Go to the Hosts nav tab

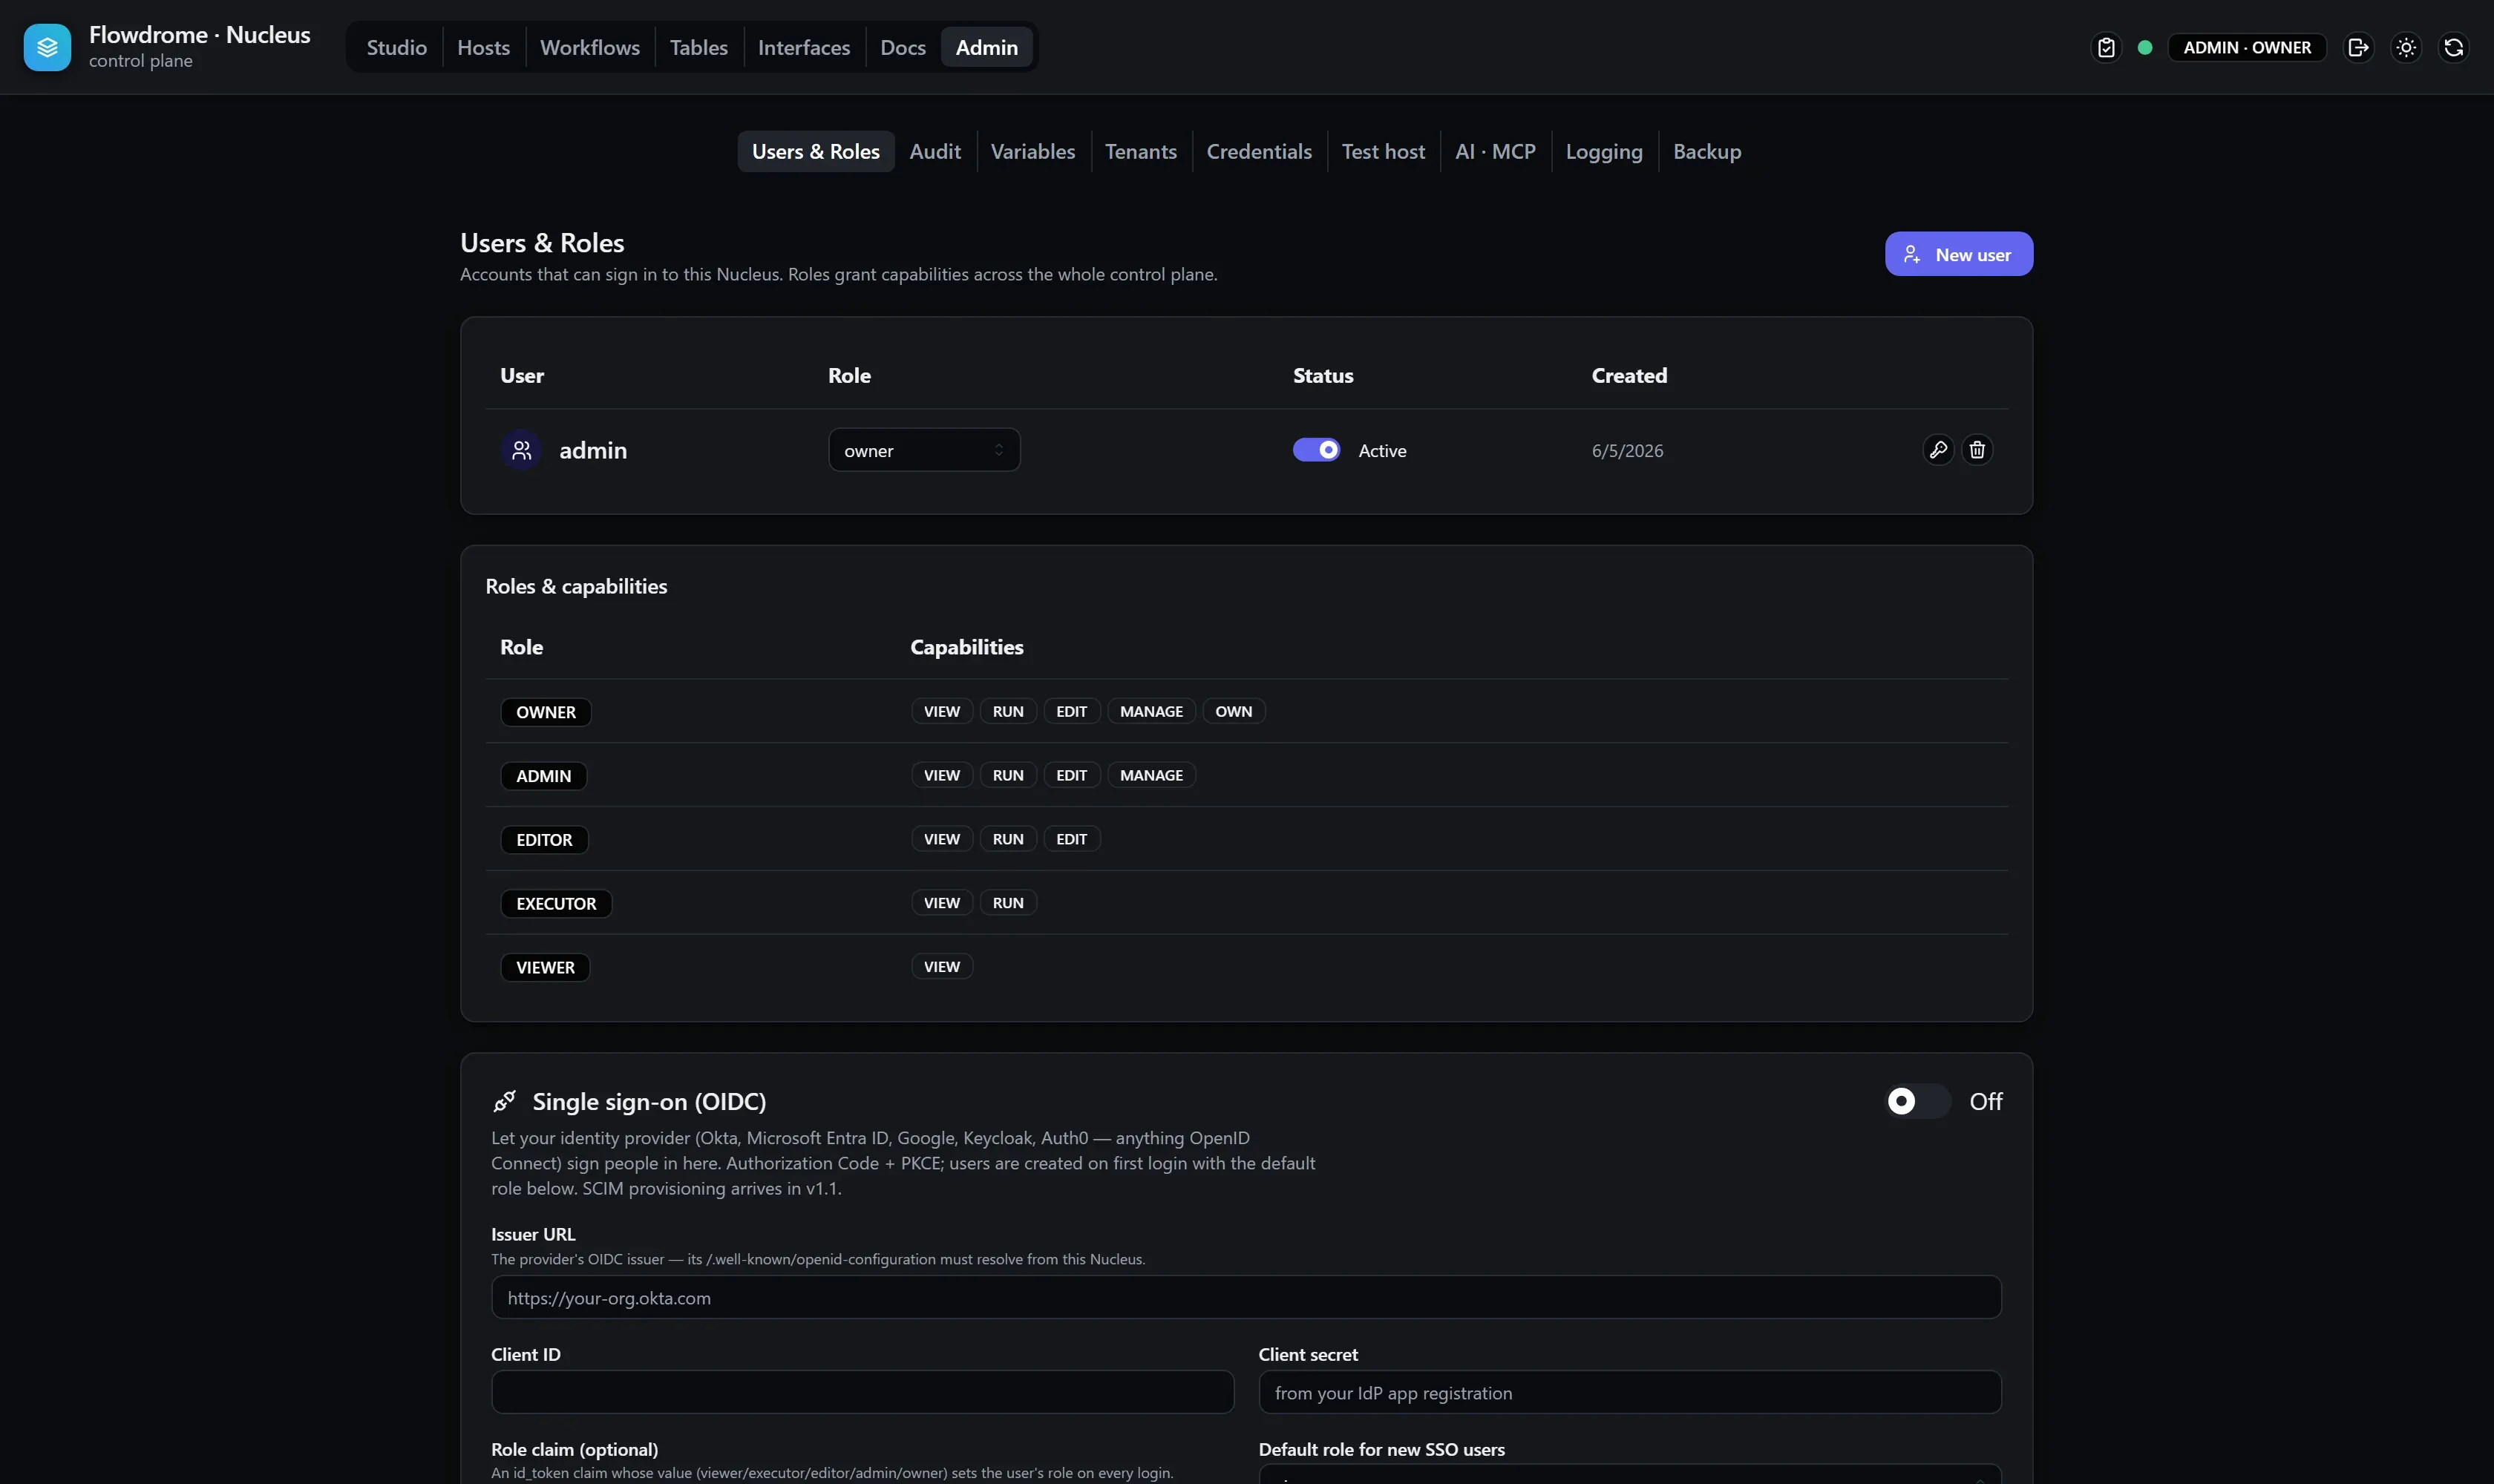[483, 47]
